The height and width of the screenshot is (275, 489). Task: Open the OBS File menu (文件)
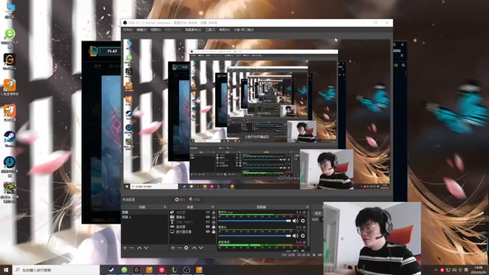point(128,29)
